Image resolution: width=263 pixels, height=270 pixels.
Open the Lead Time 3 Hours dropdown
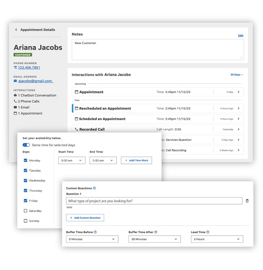click(x=217, y=239)
